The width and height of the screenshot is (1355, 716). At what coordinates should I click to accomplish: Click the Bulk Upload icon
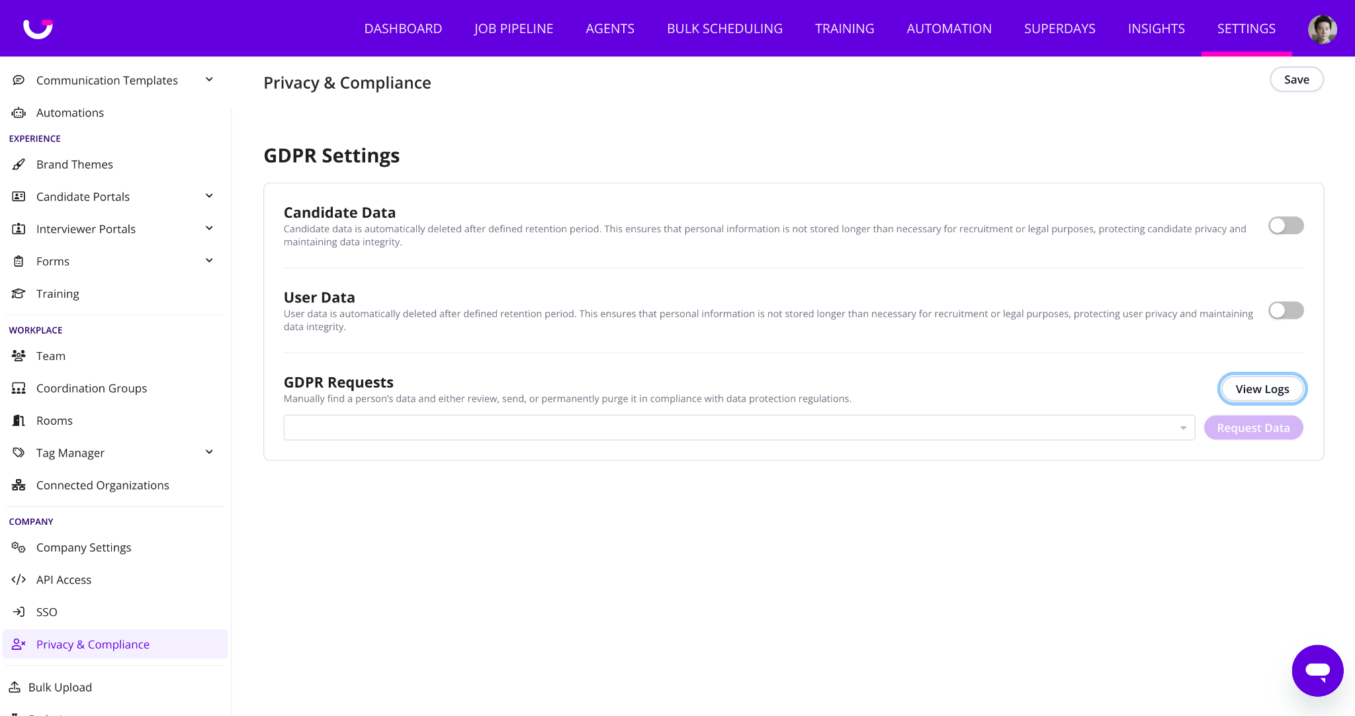click(x=15, y=687)
